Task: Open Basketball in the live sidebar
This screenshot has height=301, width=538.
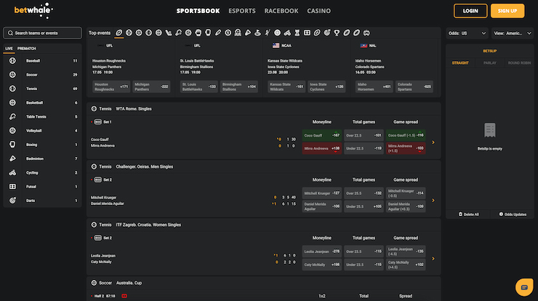Action: (x=43, y=103)
